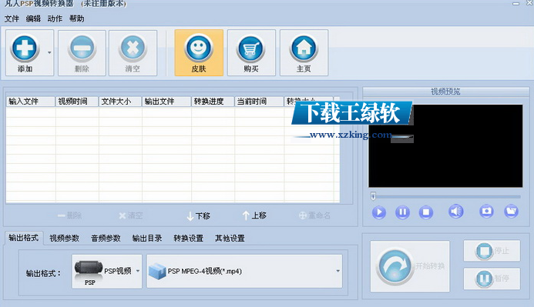Screen dimensions: 534x307
Task: Switch to the 输出目录 tab
Action: point(147,239)
